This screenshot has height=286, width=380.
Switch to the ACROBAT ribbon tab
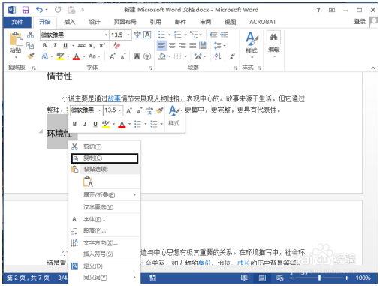pos(263,22)
